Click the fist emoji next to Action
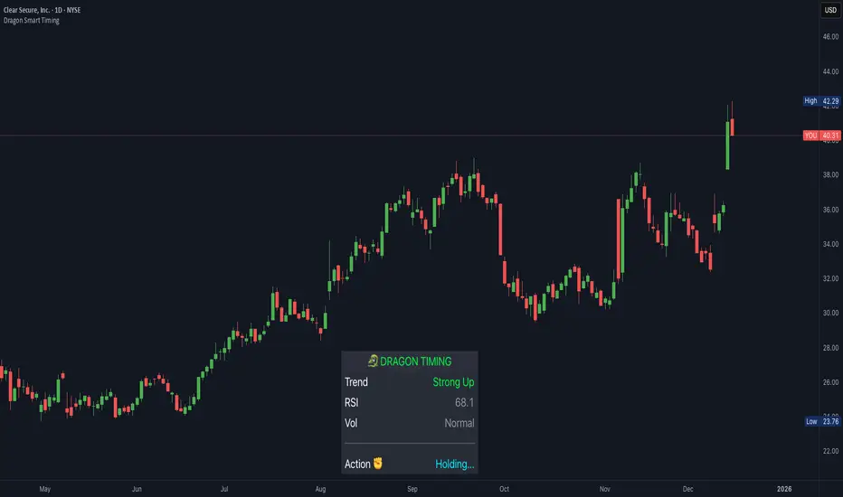The image size is (843, 497). click(x=379, y=464)
